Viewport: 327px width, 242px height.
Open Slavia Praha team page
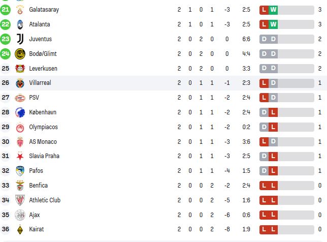click(45, 156)
